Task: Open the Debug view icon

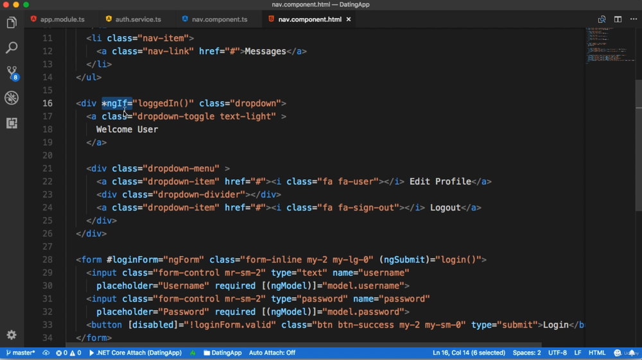Action: [x=12, y=98]
